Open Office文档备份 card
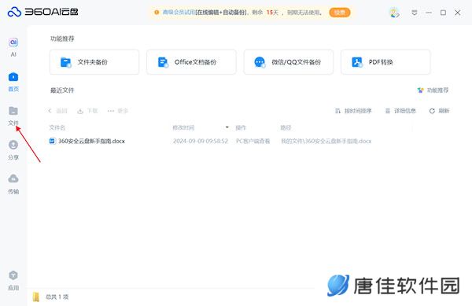The height and width of the screenshot is (306, 472). coord(191,62)
